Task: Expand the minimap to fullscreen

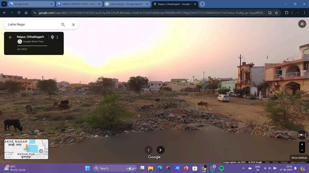Action: pos(8,156)
